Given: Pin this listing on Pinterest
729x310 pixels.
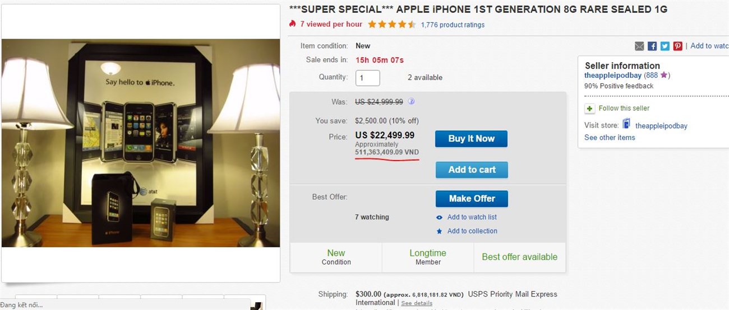Looking at the screenshot, I should point(678,46).
